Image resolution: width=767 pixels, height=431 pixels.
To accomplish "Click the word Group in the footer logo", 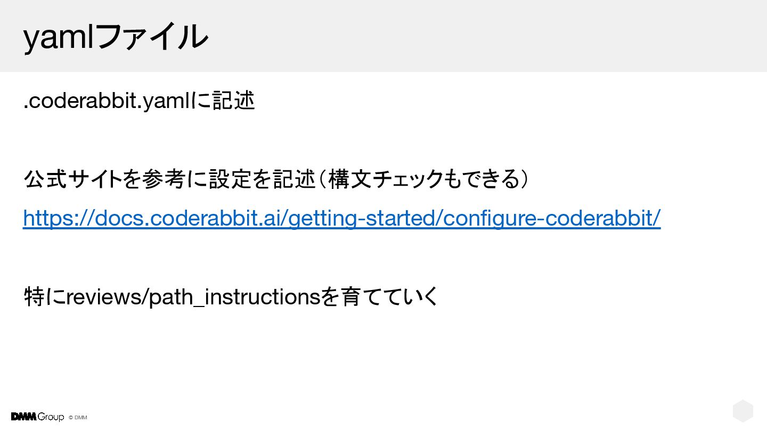I will [51, 417].
